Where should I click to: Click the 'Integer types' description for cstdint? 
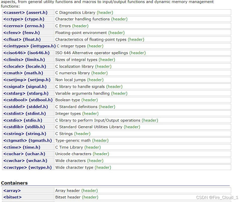coord(68,114)
